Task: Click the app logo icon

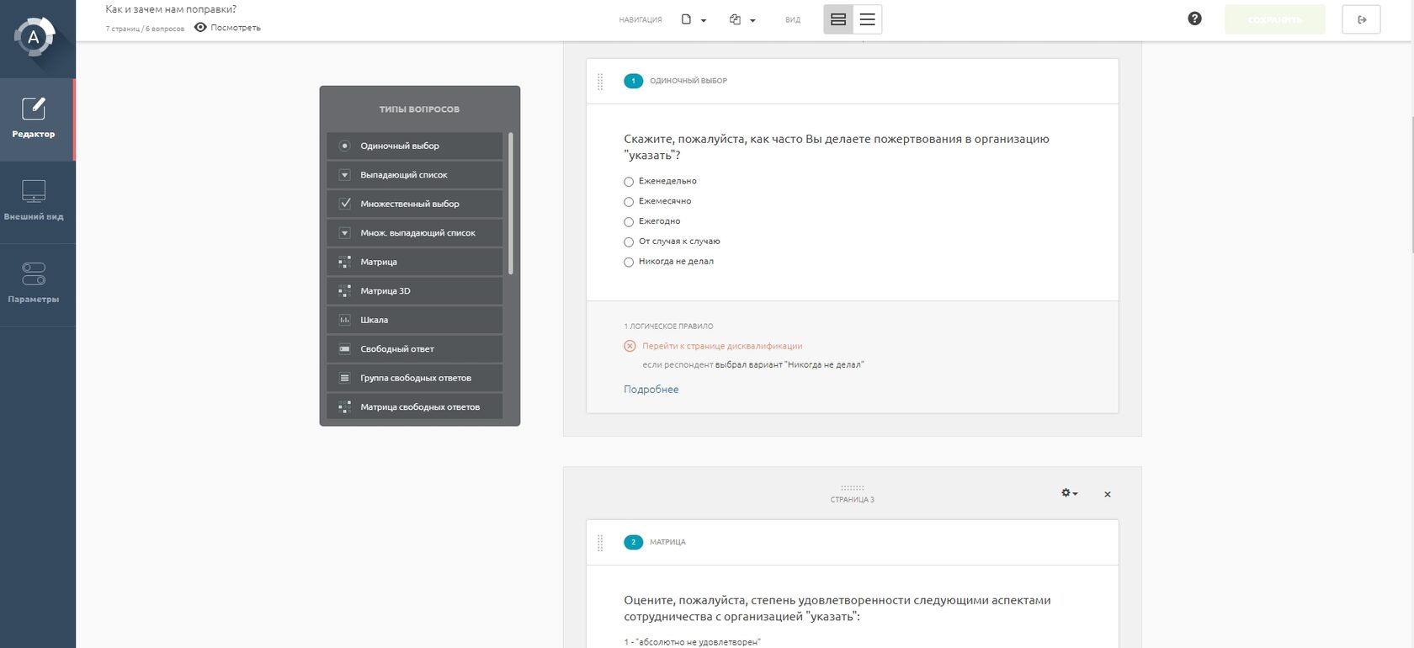Action: (x=34, y=36)
